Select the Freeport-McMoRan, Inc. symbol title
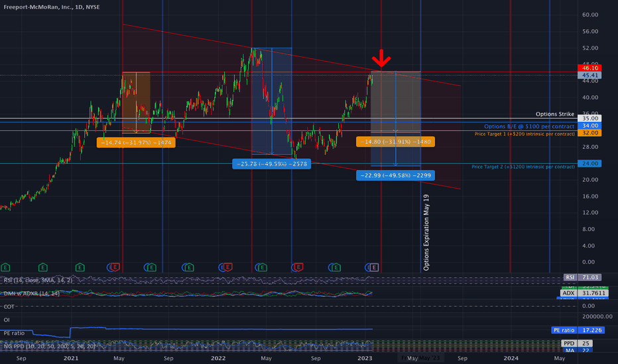The image size is (618, 364). 52,7
